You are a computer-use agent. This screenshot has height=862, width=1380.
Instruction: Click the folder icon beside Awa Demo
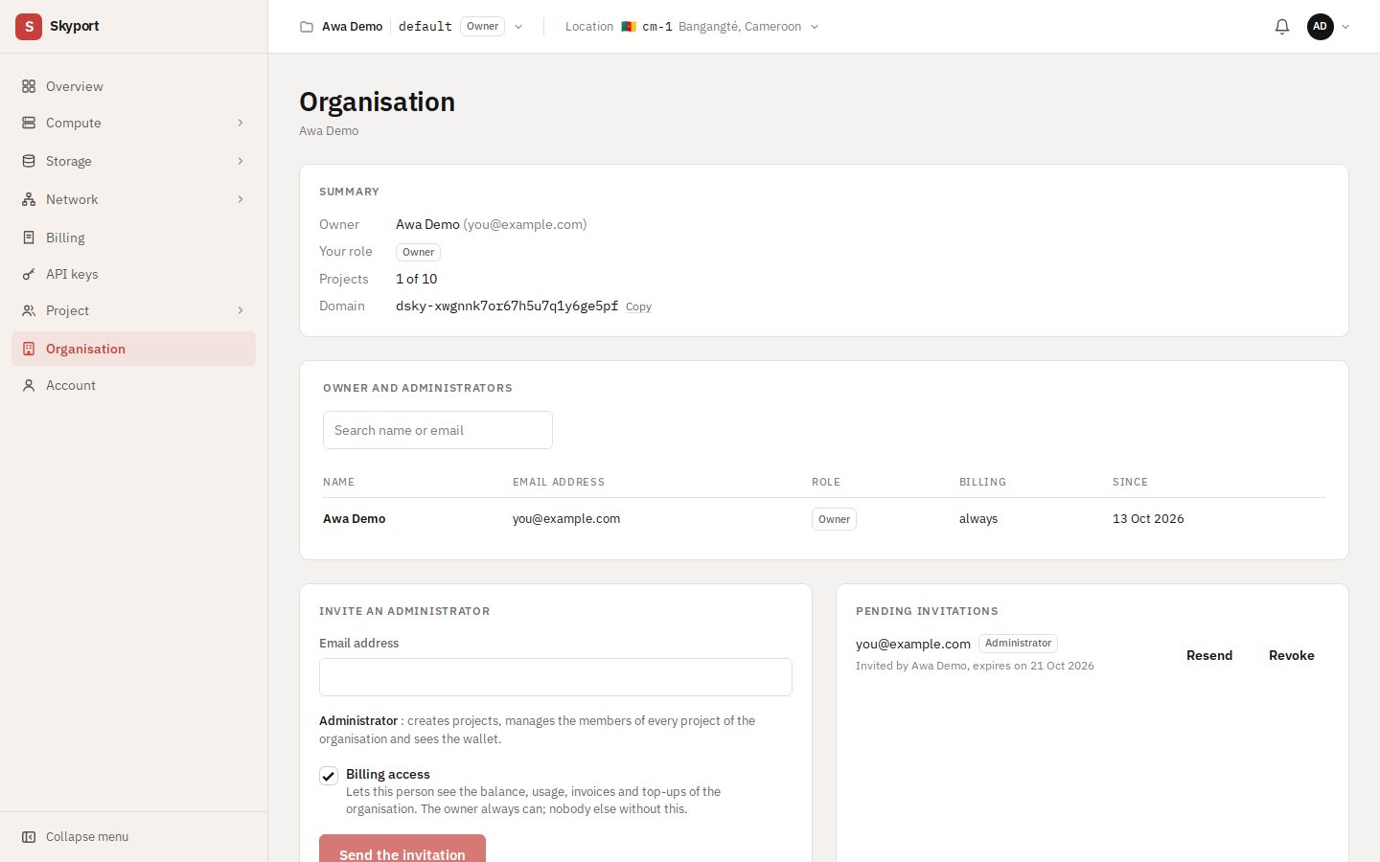pyautogui.click(x=307, y=27)
